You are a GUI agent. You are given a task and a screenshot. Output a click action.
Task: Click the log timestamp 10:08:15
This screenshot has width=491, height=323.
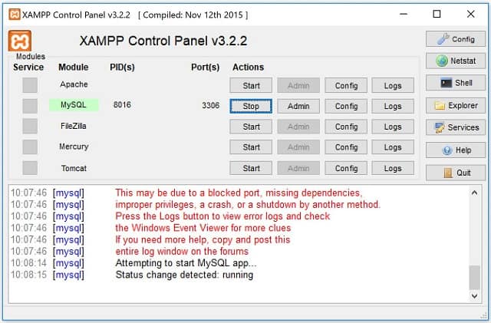[x=28, y=275]
